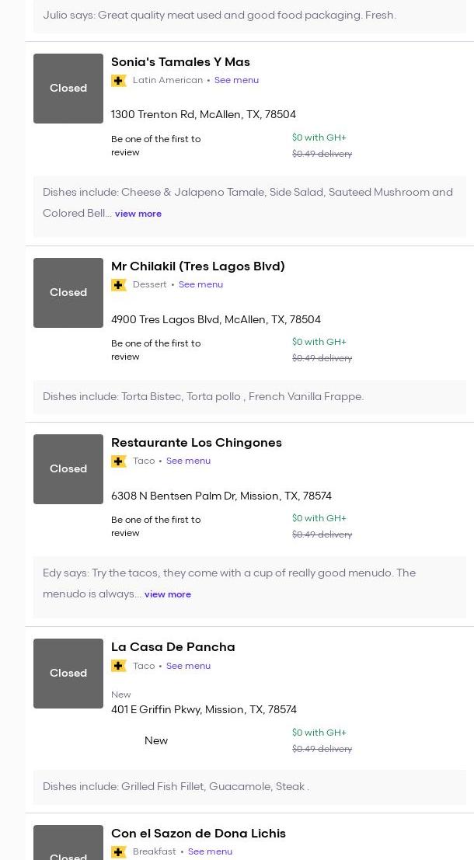Image resolution: width=474 pixels, height=860 pixels.
Task: Go to La Casa De Pancha page
Action: coord(173,647)
